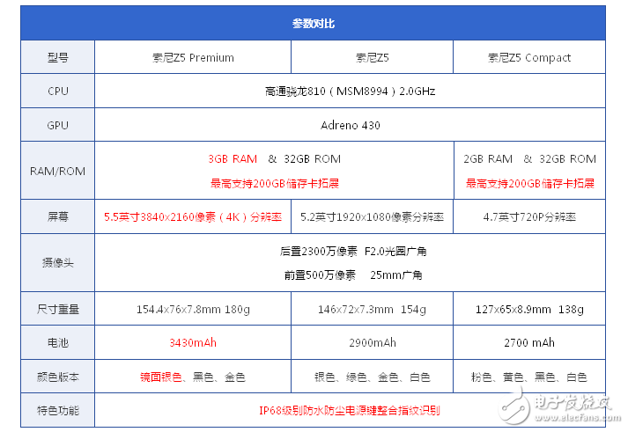
Task: Click the Adreno 430 cell
Action: [350, 125]
